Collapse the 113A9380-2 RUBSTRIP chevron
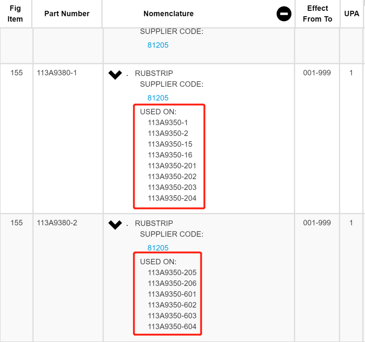The height and width of the screenshot is (342, 365). point(115,225)
